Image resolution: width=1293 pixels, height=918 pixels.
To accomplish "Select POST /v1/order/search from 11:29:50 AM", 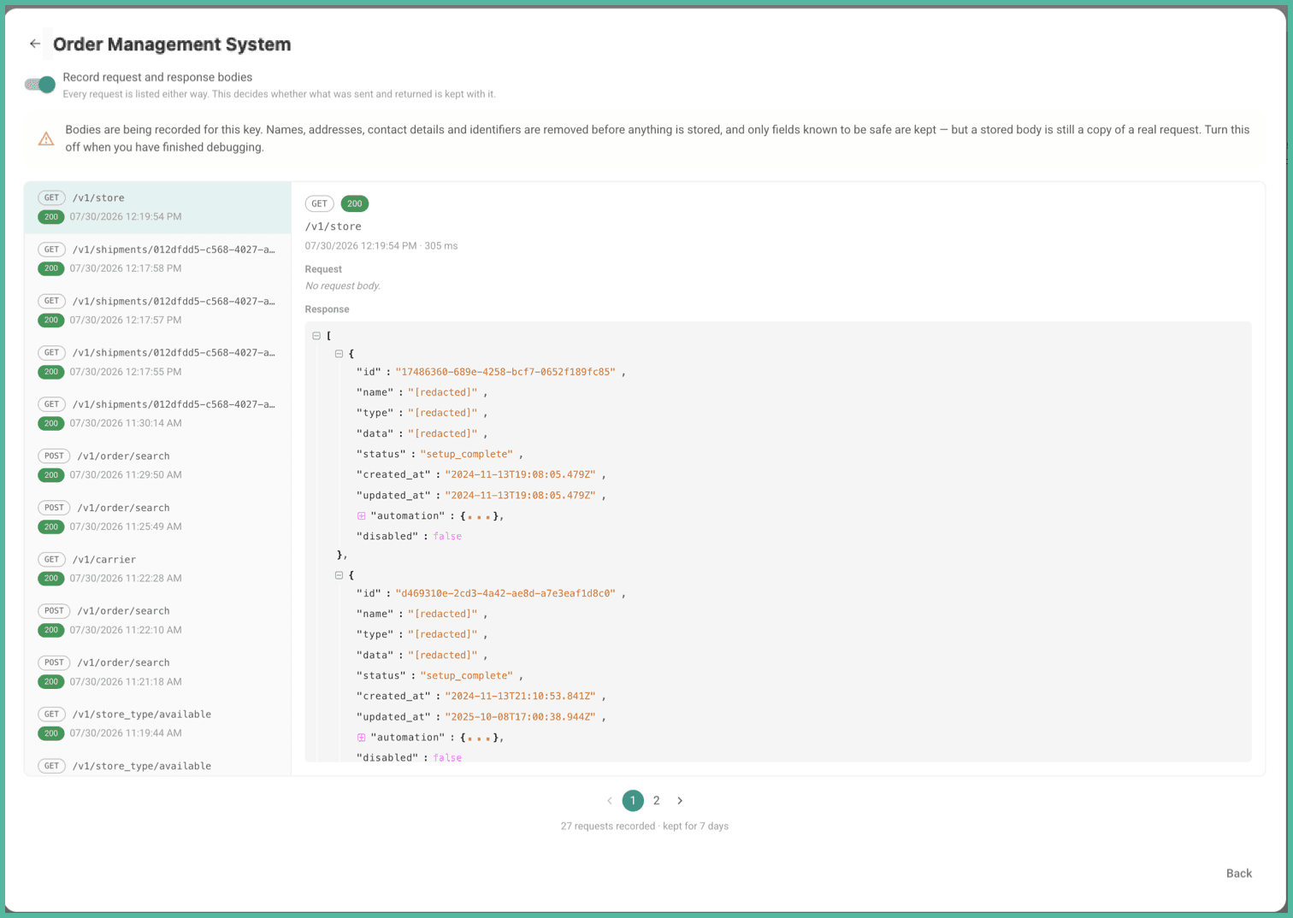I will [157, 465].
